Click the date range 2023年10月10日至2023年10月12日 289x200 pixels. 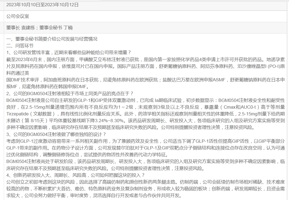(x=43, y=5)
